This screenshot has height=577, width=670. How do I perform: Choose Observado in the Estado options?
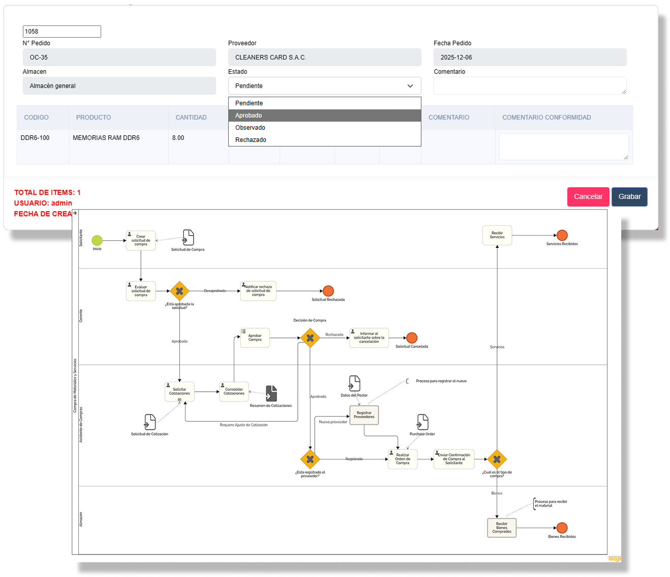[x=324, y=128]
